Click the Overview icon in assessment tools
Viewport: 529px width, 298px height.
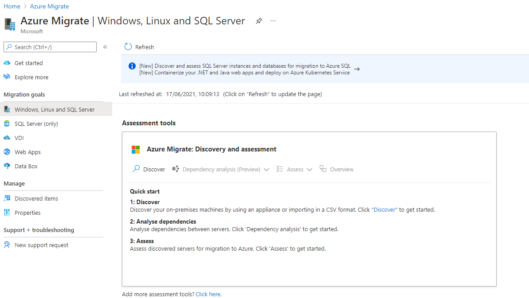coord(323,169)
